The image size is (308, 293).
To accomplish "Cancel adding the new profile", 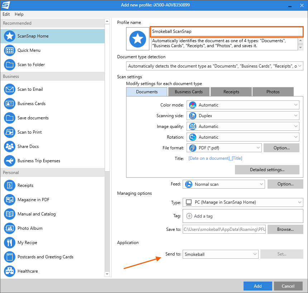I will click(288, 286).
